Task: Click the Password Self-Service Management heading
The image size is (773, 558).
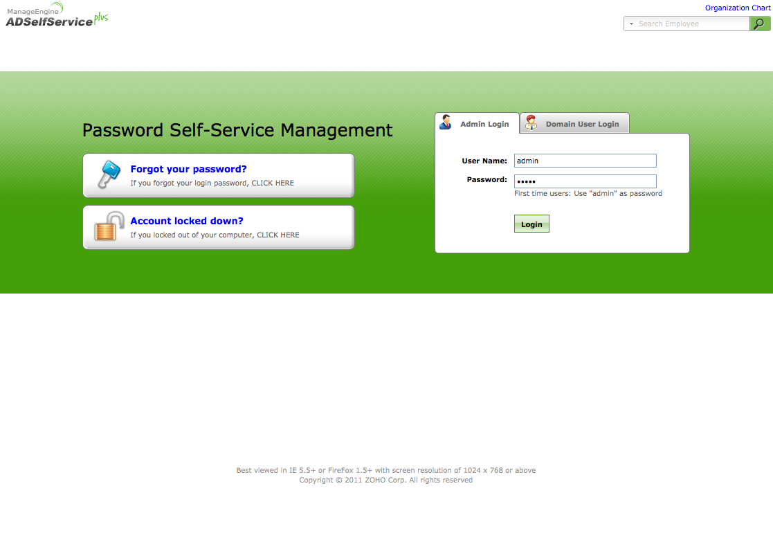Action: point(237,130)
